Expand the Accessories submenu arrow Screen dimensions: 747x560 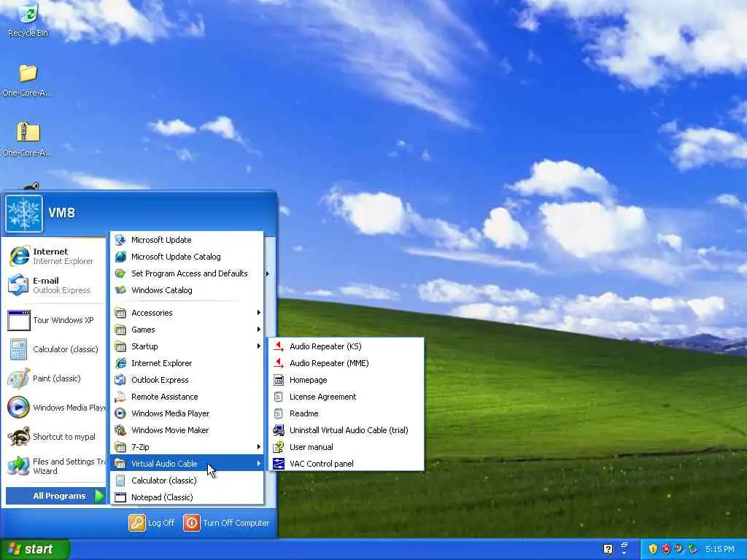pyautogui.click(x=259, y=312)
